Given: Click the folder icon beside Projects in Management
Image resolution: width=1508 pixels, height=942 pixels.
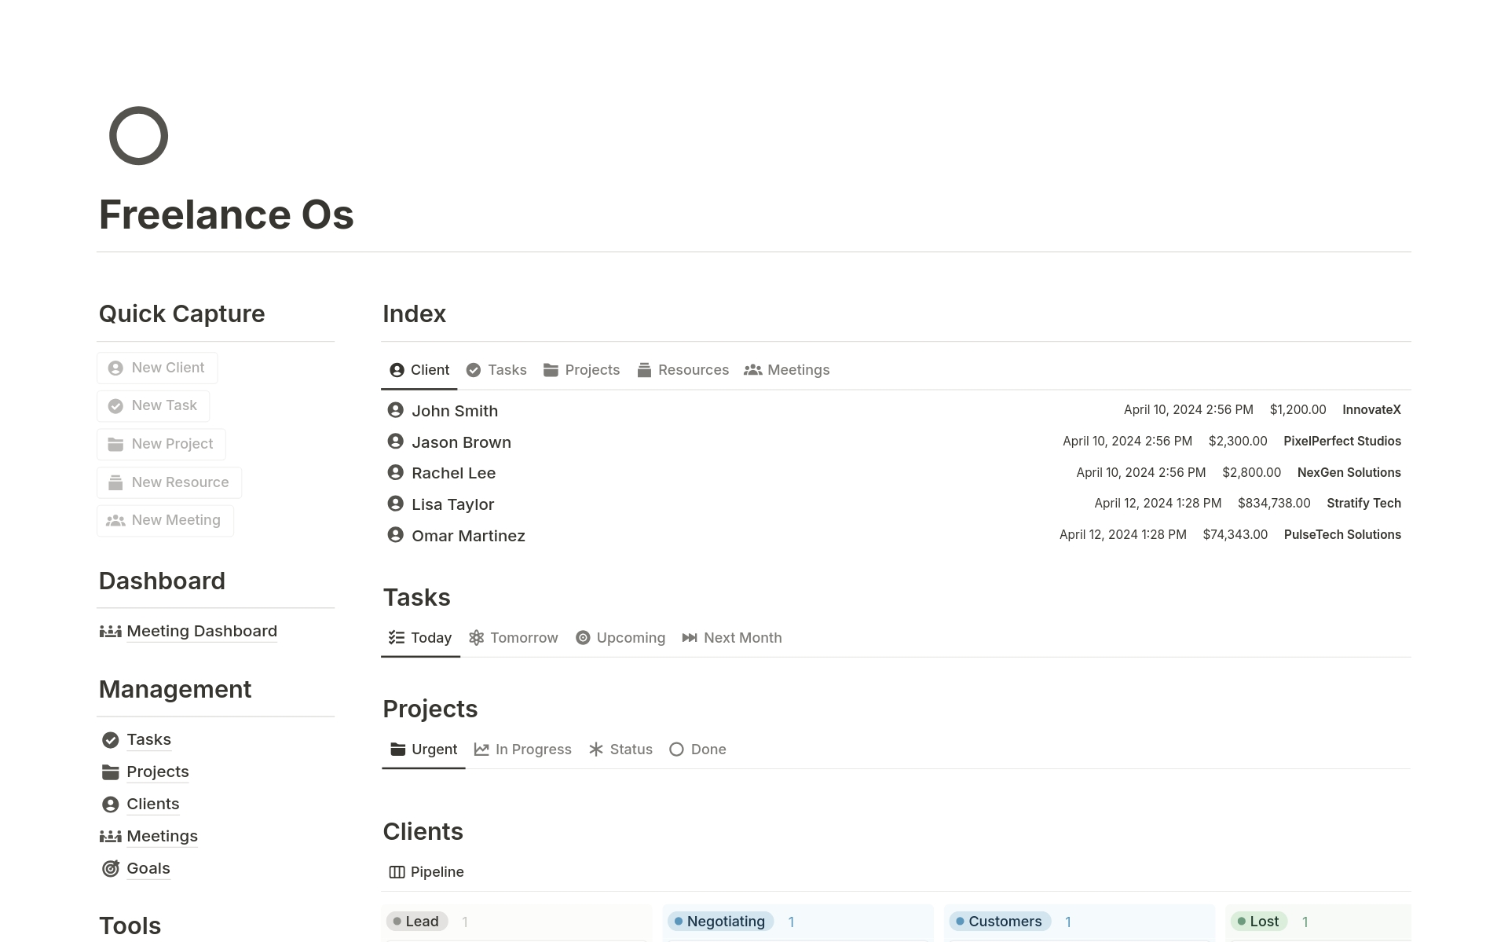Looking at the screenshot, I should (x=111, y=772).
